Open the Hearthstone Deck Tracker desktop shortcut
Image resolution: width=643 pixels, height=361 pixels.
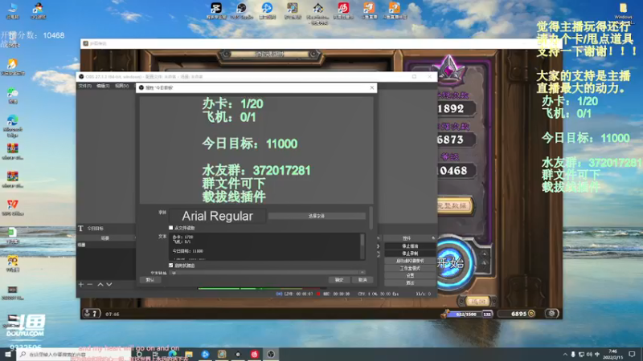317,13
